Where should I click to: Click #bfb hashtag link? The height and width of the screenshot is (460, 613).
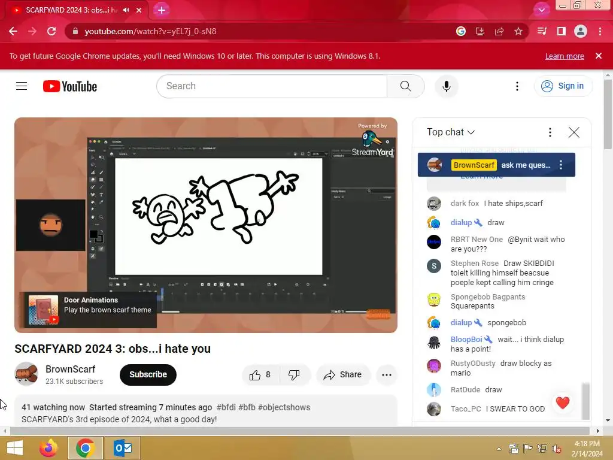pos(247,407)
